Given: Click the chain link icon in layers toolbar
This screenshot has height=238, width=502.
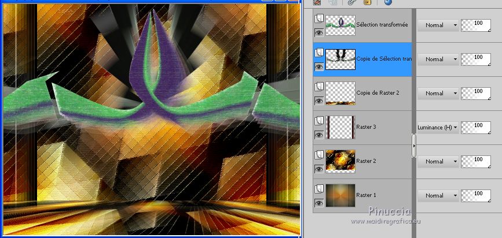Looking at the screenshot, I should tap(353, 2).
